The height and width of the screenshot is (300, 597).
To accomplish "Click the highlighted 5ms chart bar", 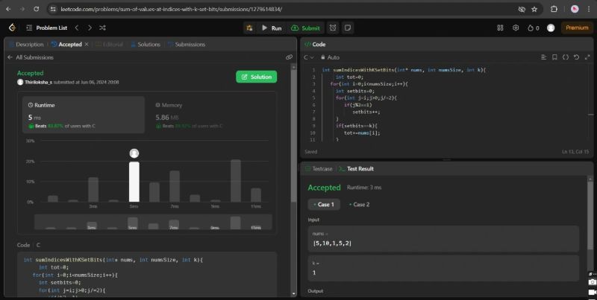I will tap(134, 182).
